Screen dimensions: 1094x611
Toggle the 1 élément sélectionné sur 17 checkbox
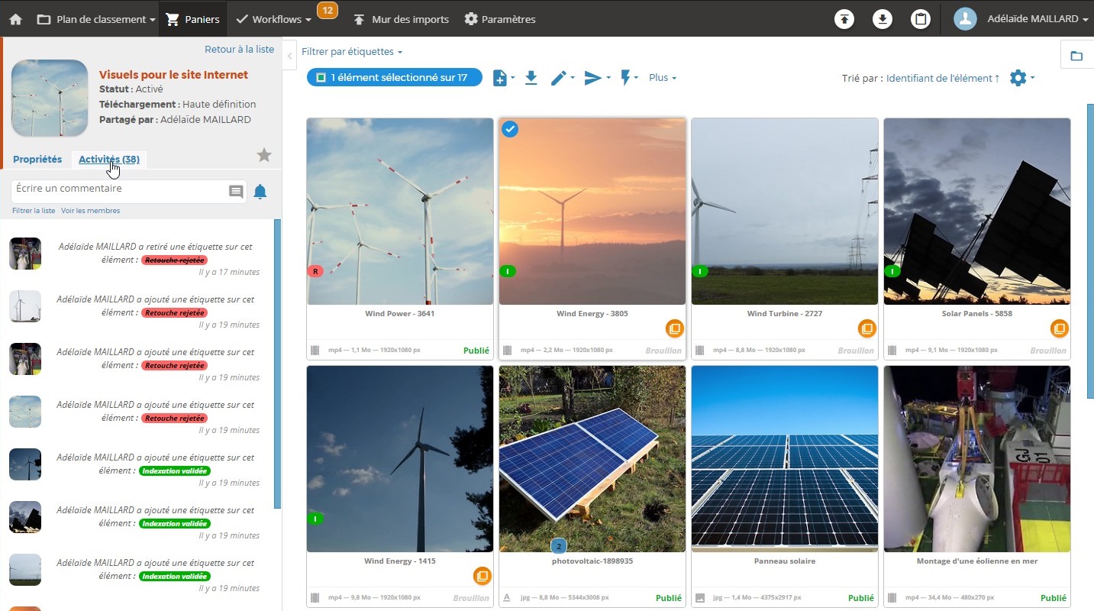[321, 78]
